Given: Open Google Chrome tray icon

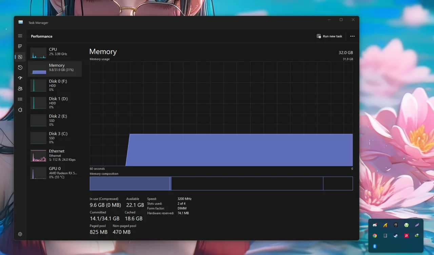Looking at the screenshot, I should (375, 236).
